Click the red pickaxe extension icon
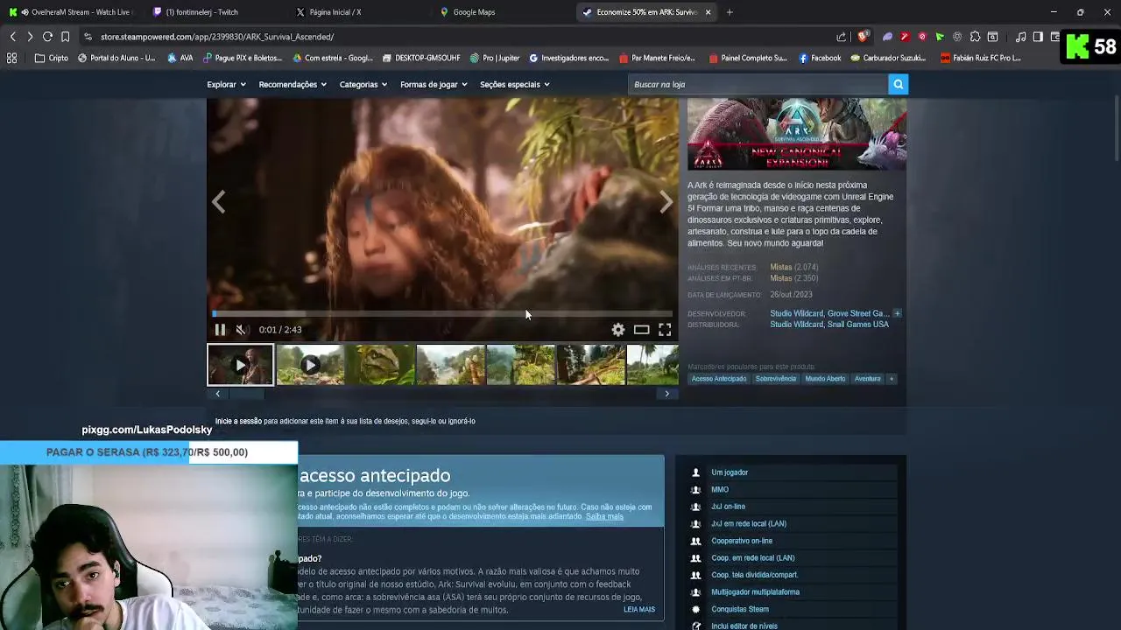Viewport: 1121px width, 630px height. pos(905,37)
